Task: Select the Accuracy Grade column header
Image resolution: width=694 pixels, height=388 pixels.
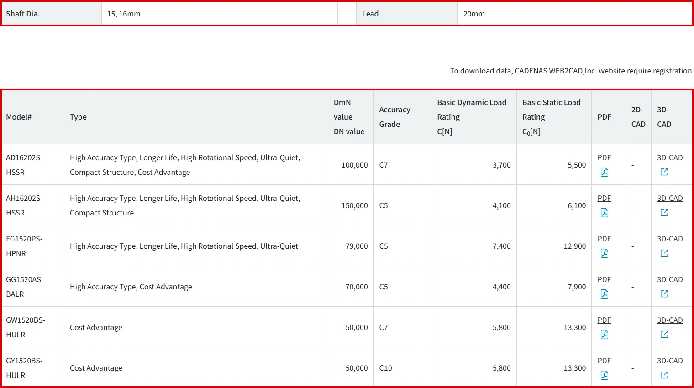Action: pos(394,117)
